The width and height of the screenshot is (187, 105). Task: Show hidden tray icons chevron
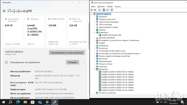[154, 102]
